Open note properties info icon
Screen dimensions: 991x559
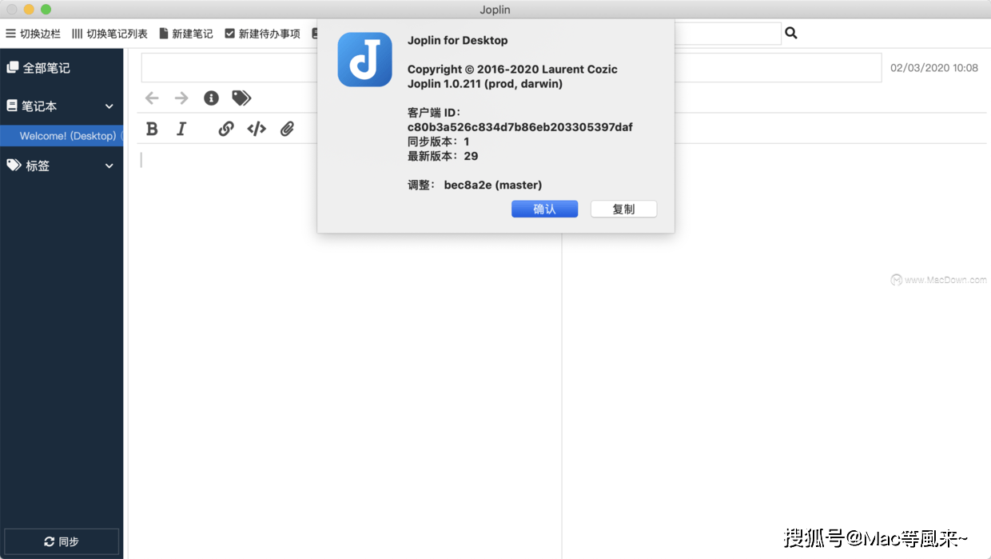click(x=211, y=98)
